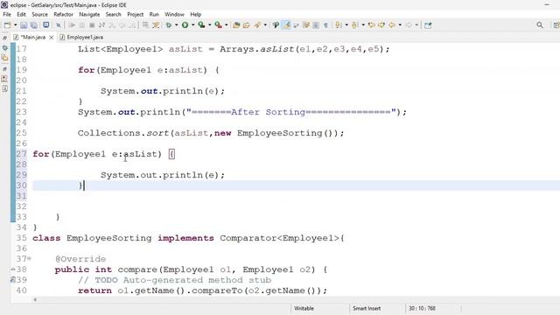
Task: Click the New Java Class icon
Action: pyautogui.click(x=247, y=25)
